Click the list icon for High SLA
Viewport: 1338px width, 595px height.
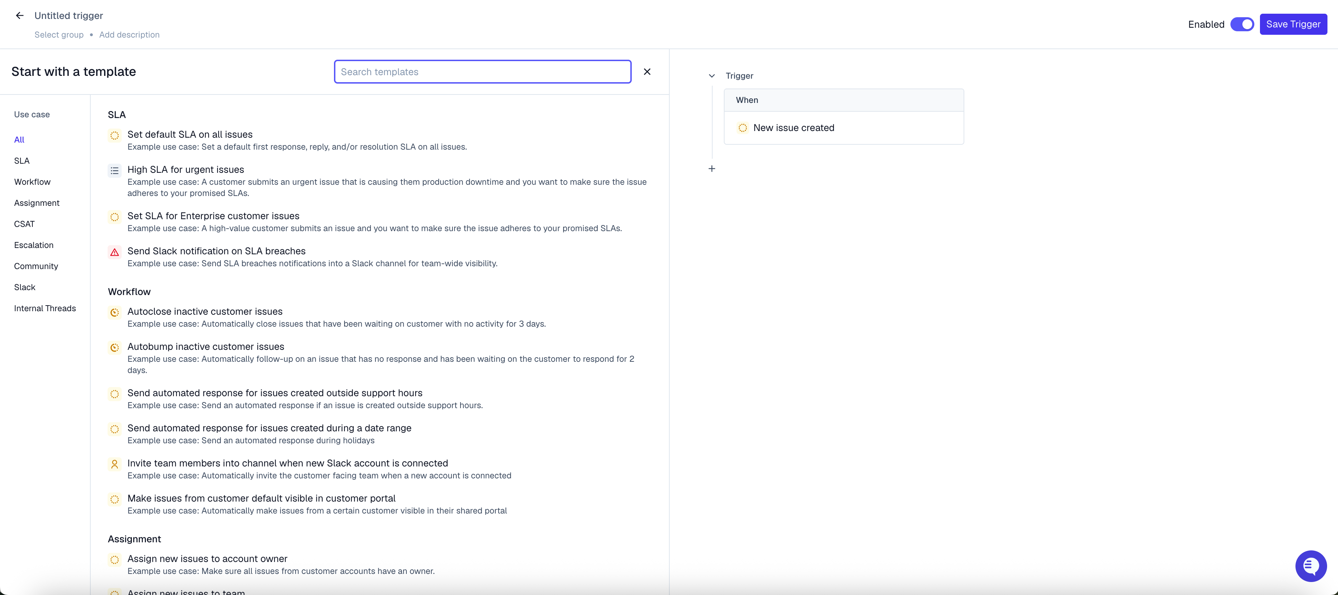(x=114, y=171)
